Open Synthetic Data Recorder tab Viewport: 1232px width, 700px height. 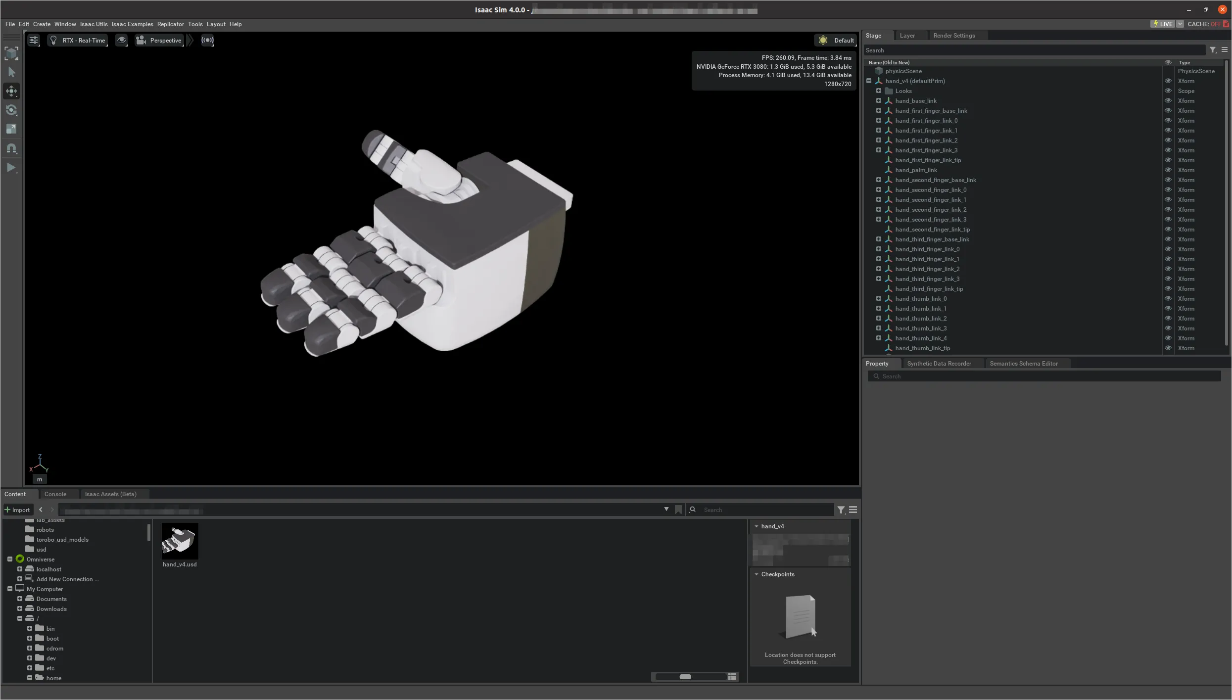click(x=939, y=364)
